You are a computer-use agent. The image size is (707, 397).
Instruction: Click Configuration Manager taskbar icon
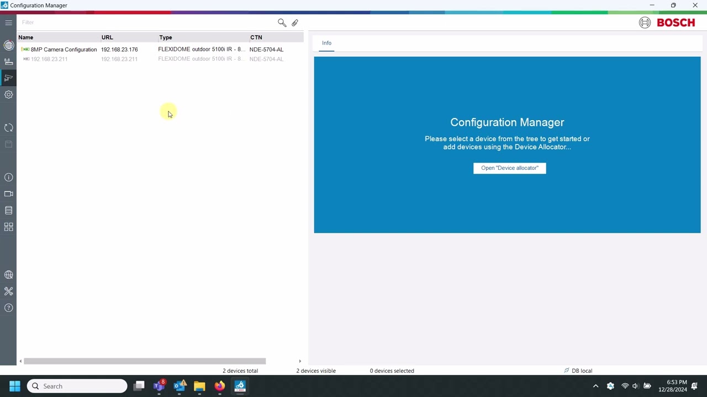tap(240, 386)
